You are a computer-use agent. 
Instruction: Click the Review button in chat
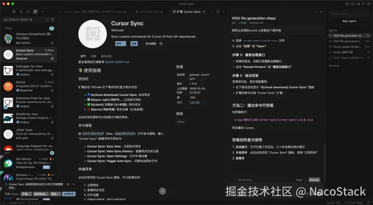[314, 180]
